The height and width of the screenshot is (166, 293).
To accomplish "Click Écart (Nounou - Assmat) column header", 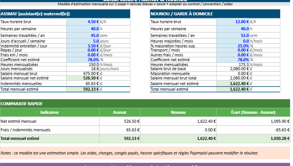I will point(253,112).
